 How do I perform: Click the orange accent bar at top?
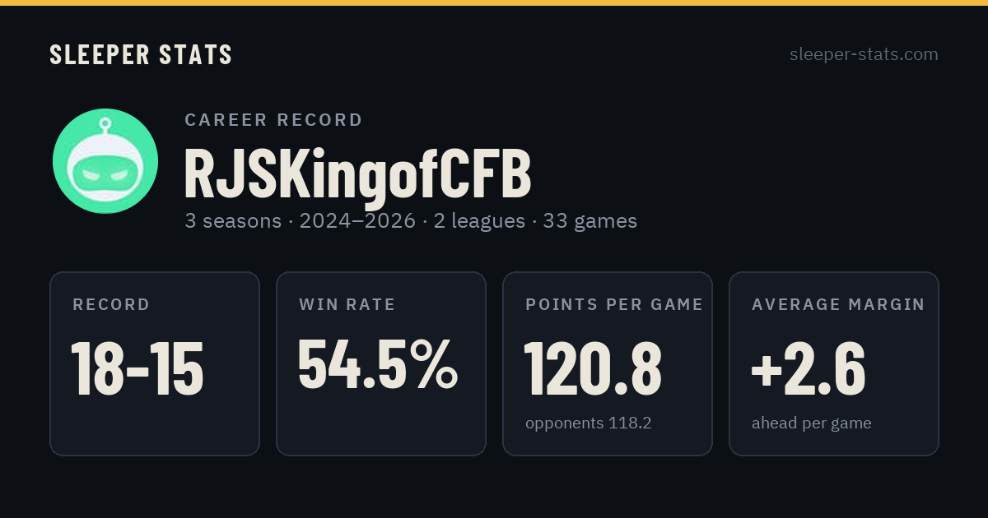(494, 2)
